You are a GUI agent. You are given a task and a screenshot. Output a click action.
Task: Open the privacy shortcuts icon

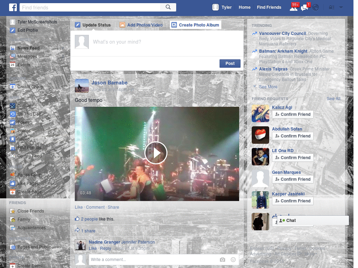click(x=331, y=8)
